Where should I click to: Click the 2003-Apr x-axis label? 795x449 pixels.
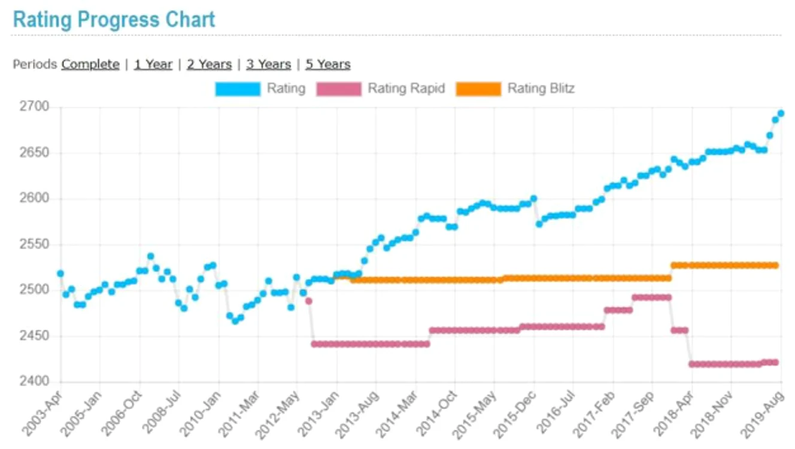(43, 414)
